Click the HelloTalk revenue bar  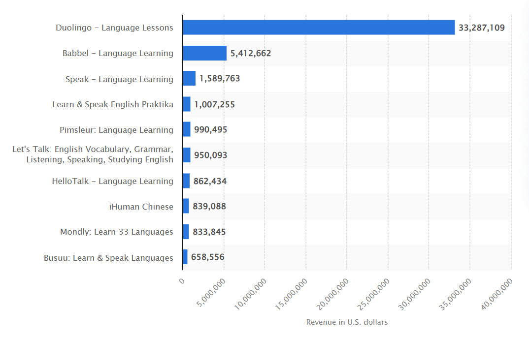click(186, 181)
